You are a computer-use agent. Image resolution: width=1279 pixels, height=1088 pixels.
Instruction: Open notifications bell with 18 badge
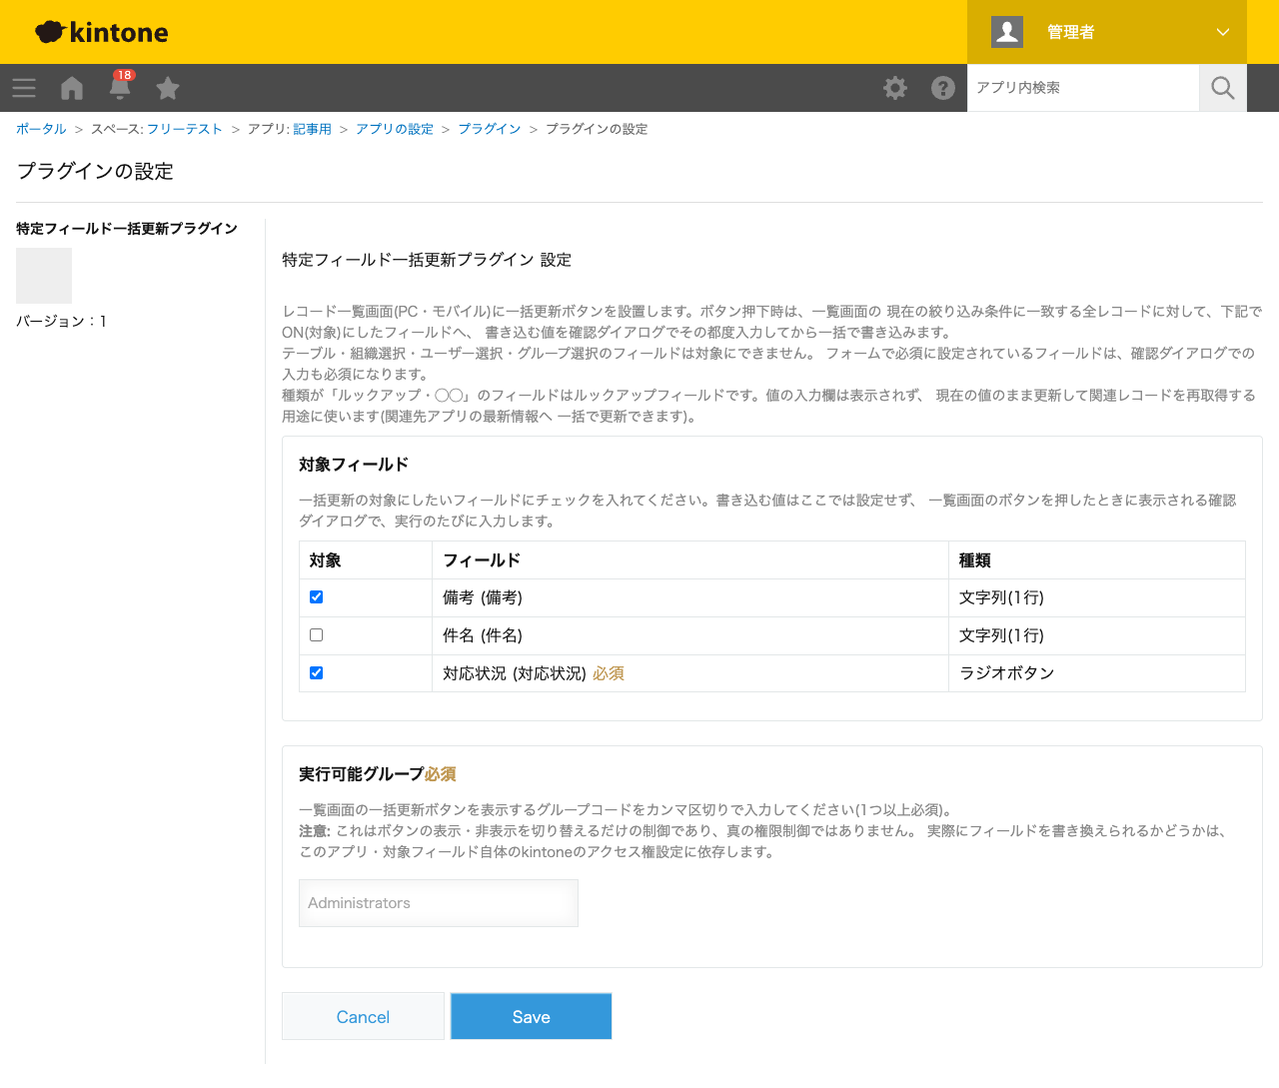tap(120, 86)
